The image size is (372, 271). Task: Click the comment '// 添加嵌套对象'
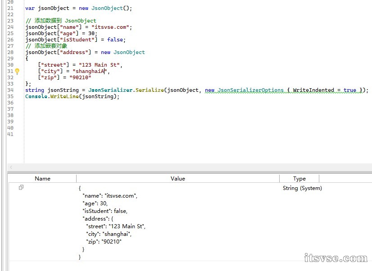pos(46,46)
